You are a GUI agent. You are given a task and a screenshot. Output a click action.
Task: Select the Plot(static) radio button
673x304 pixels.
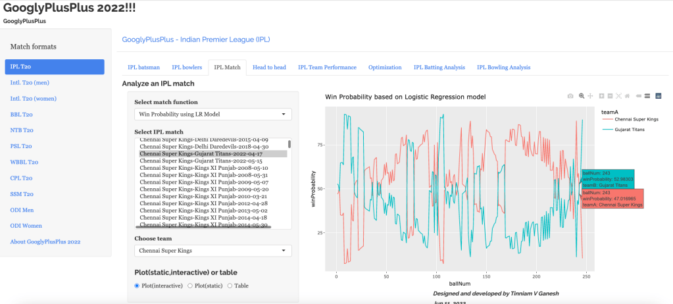(191, 286)
